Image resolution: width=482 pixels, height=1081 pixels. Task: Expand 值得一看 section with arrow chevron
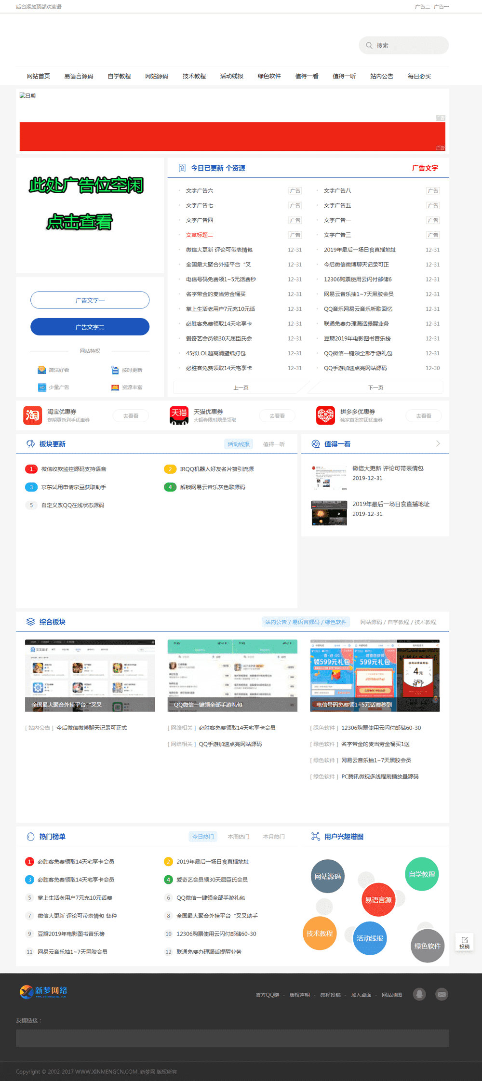(x=438, y=443)
